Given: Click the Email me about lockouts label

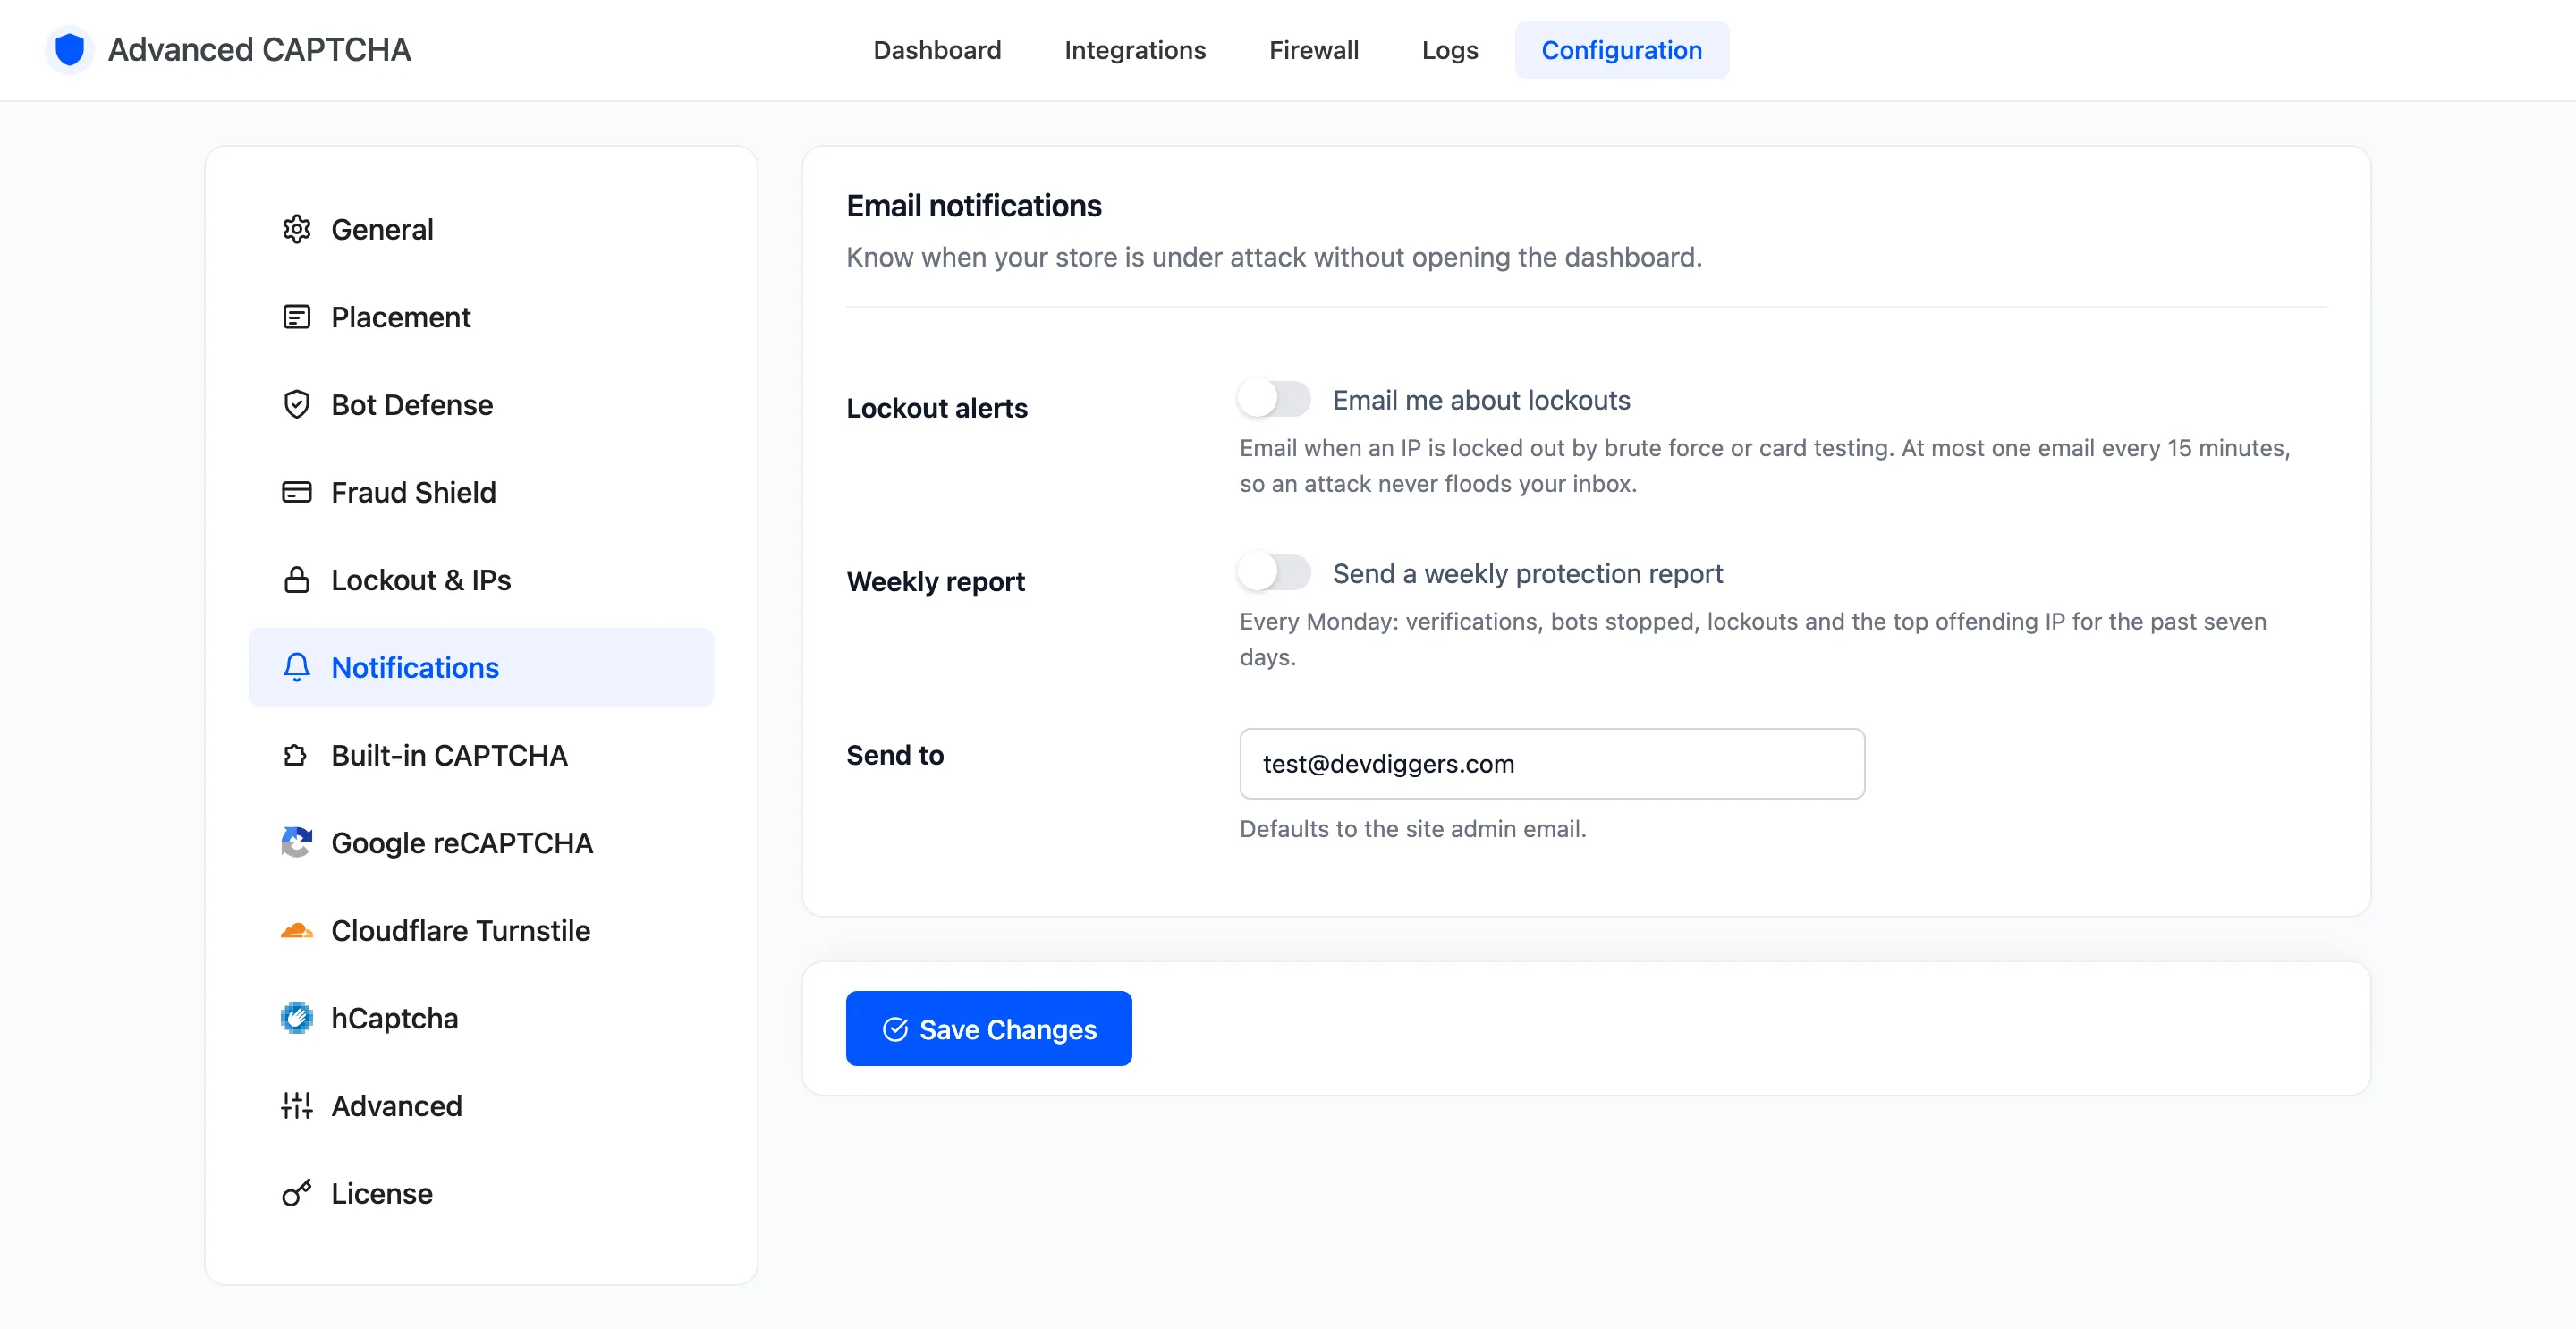Looking at the screenshot, I should tap(1481, 400).
